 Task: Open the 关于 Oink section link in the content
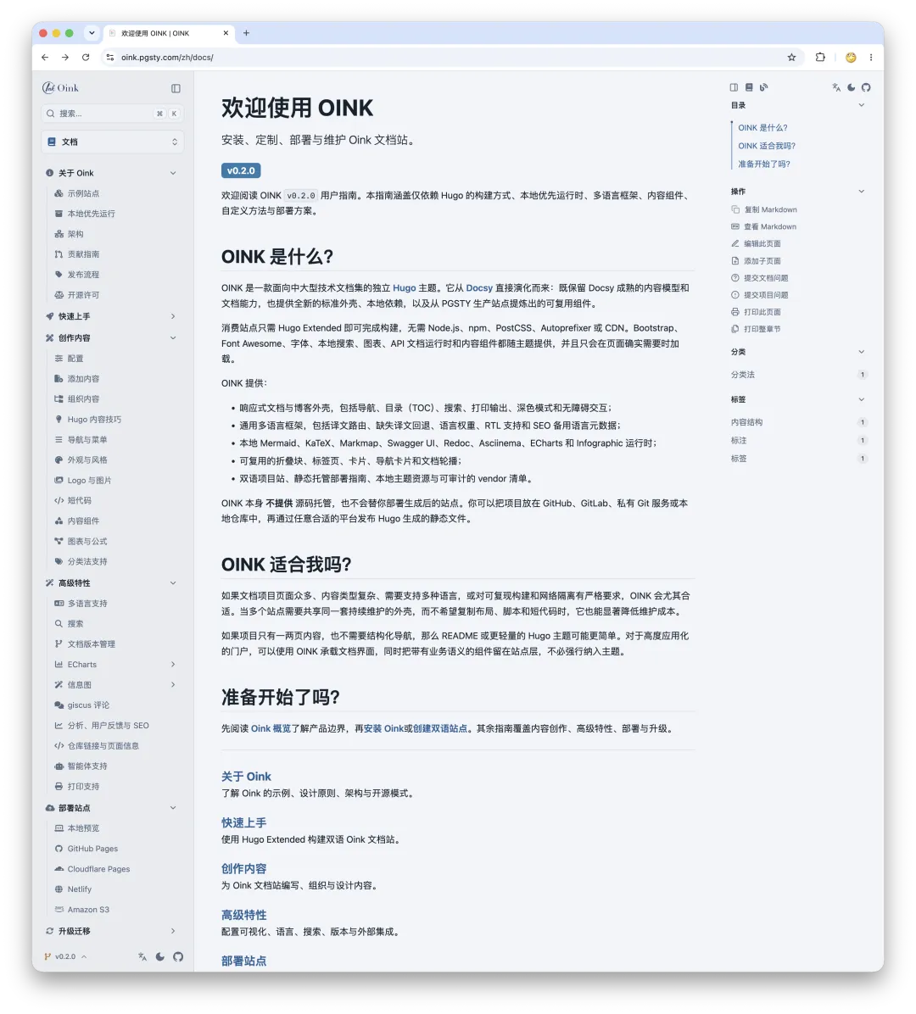[247, 776]
